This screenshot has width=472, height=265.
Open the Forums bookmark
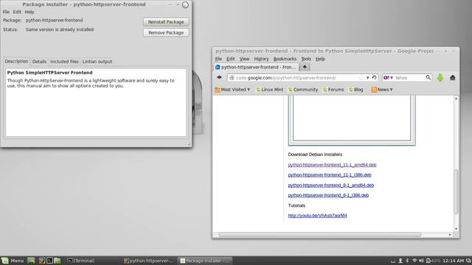click(x=333, y=90)
